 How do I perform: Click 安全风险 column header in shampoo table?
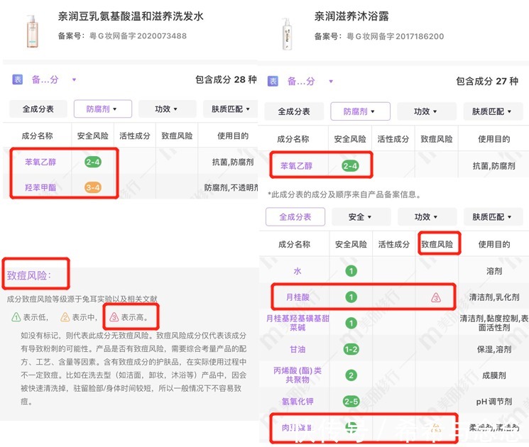93,136
